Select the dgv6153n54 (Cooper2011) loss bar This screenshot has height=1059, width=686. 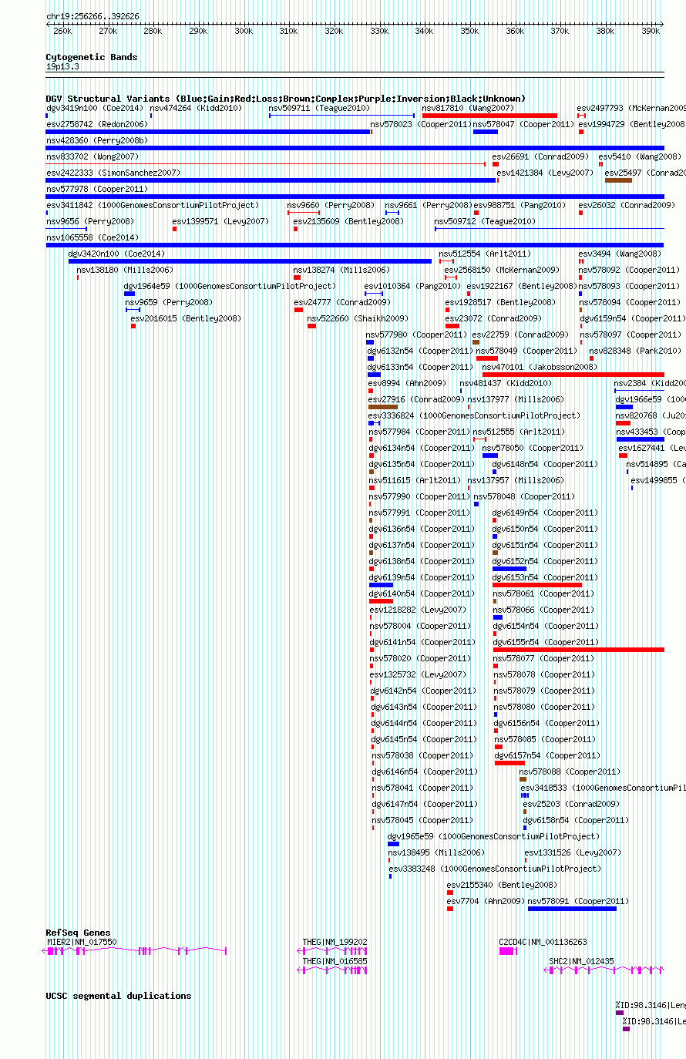coord(537,585)
